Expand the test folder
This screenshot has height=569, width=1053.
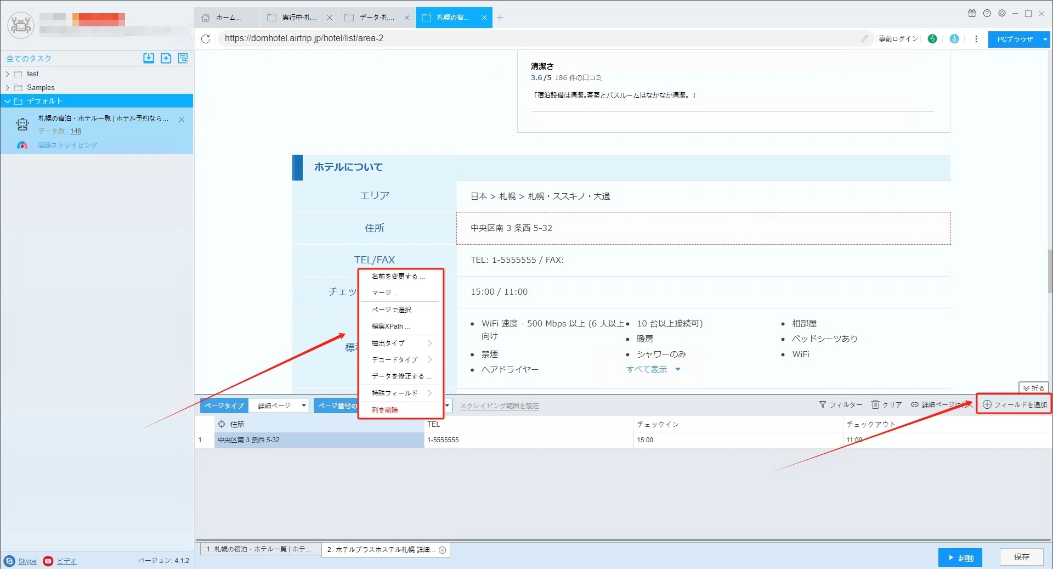pos(8,74)
